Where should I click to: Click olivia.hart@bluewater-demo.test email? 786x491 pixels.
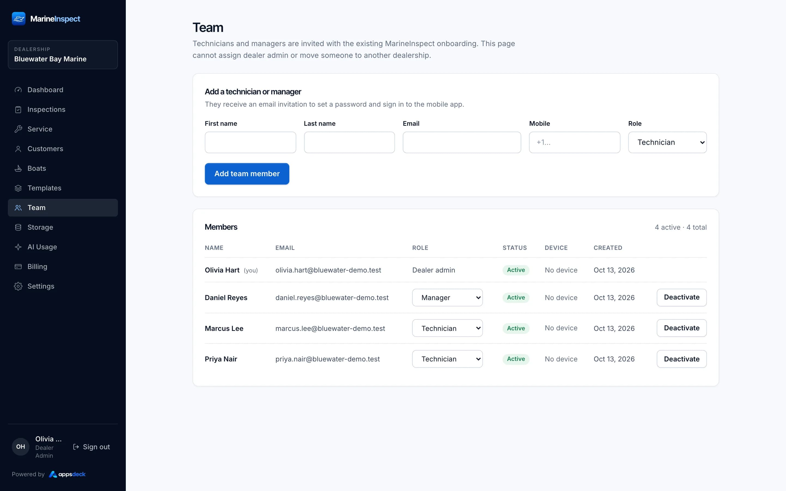click(328, 270)
